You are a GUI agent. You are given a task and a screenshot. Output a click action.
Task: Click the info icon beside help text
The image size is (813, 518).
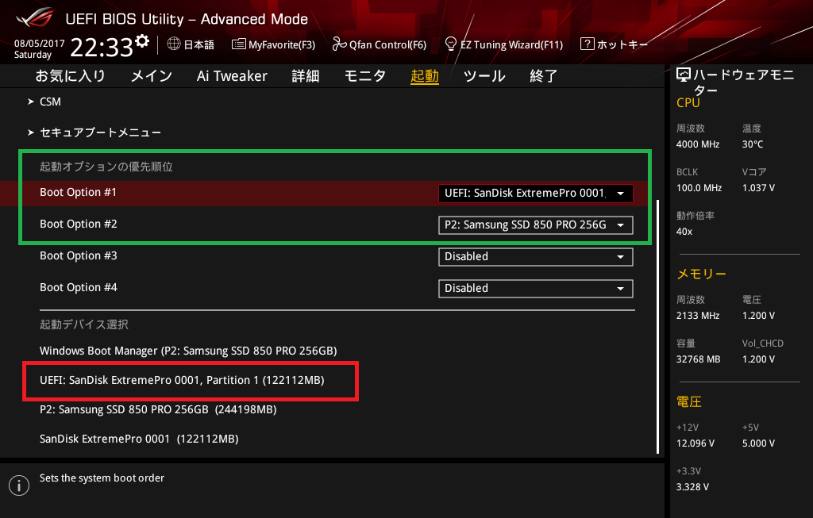click(x=19, y=485)
